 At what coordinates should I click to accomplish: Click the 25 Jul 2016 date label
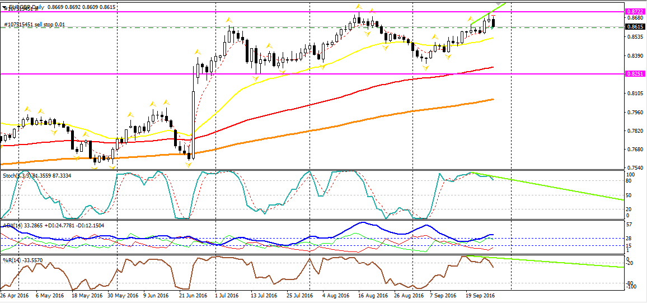tap(299, 296)
